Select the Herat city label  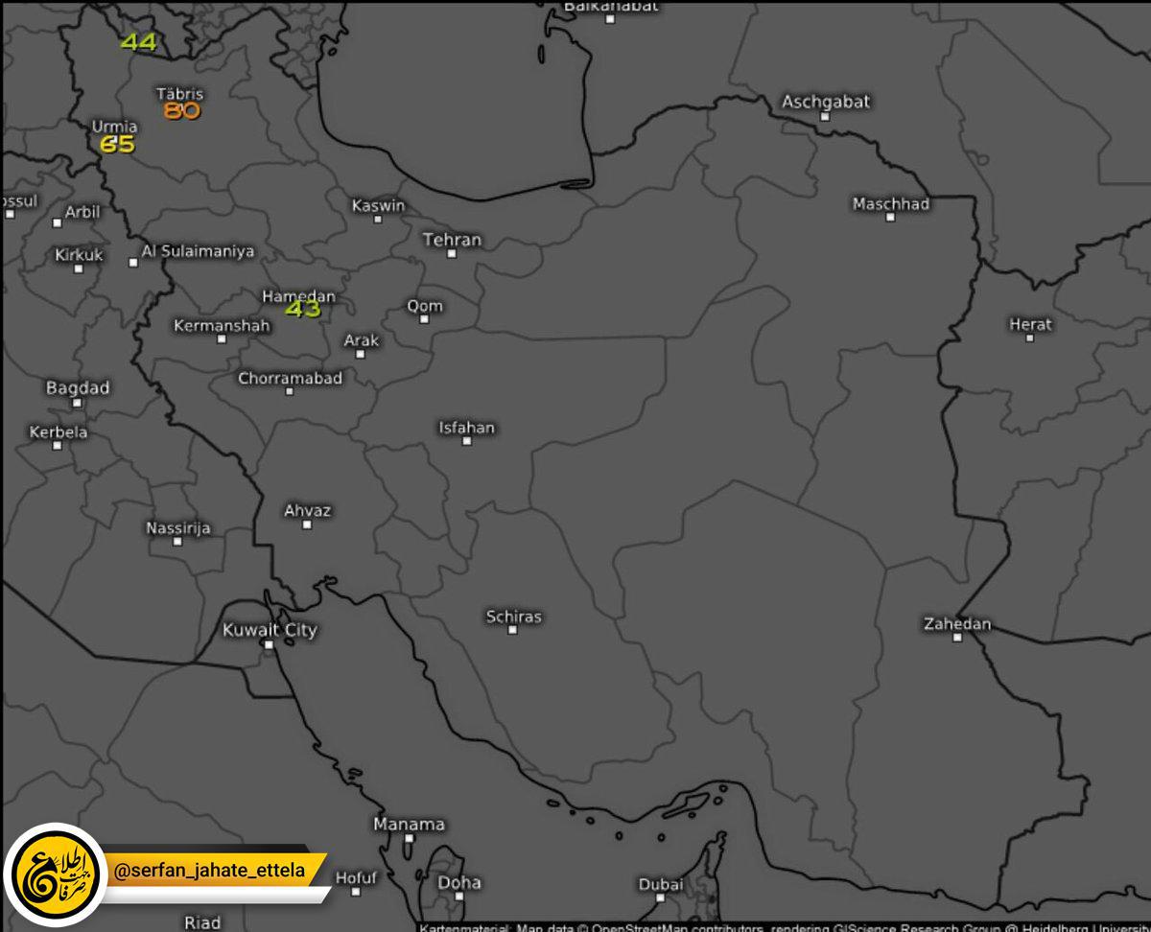(x=1030, y=324)
